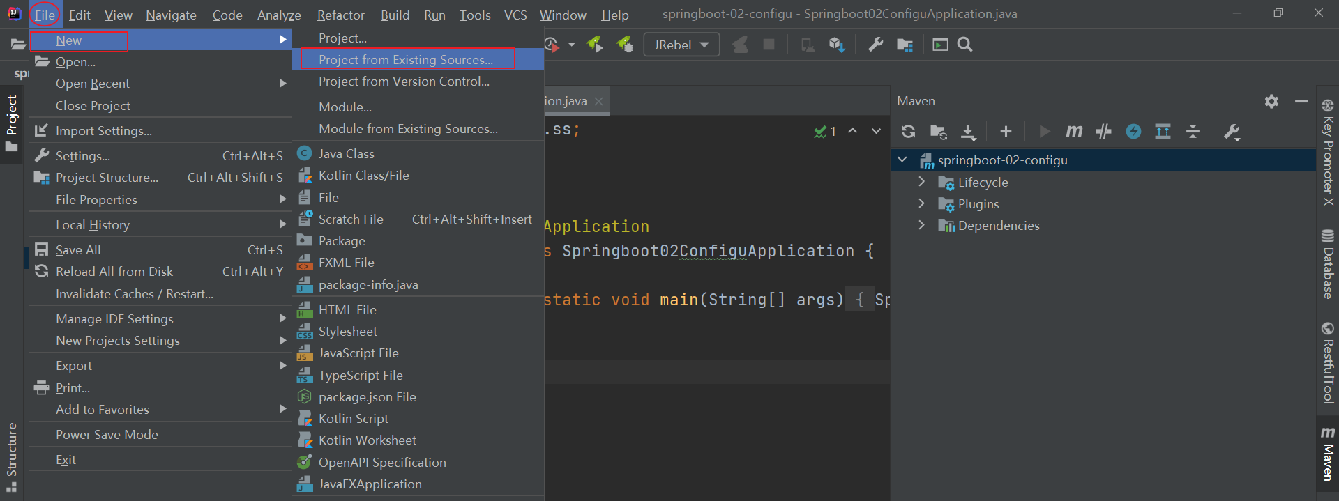The height and width of the screenshot is (501, 1339).
Task: Click the Search Everywhere magnifier icon
Action: pyautogui.click(x=964, y=45)
